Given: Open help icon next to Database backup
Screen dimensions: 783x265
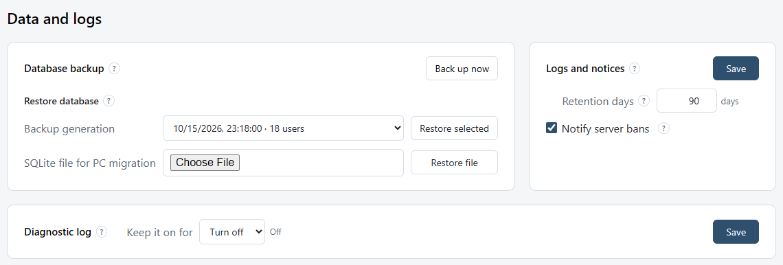Looking at the screenshot, I should pyautogui.click(x=114, y=69).
